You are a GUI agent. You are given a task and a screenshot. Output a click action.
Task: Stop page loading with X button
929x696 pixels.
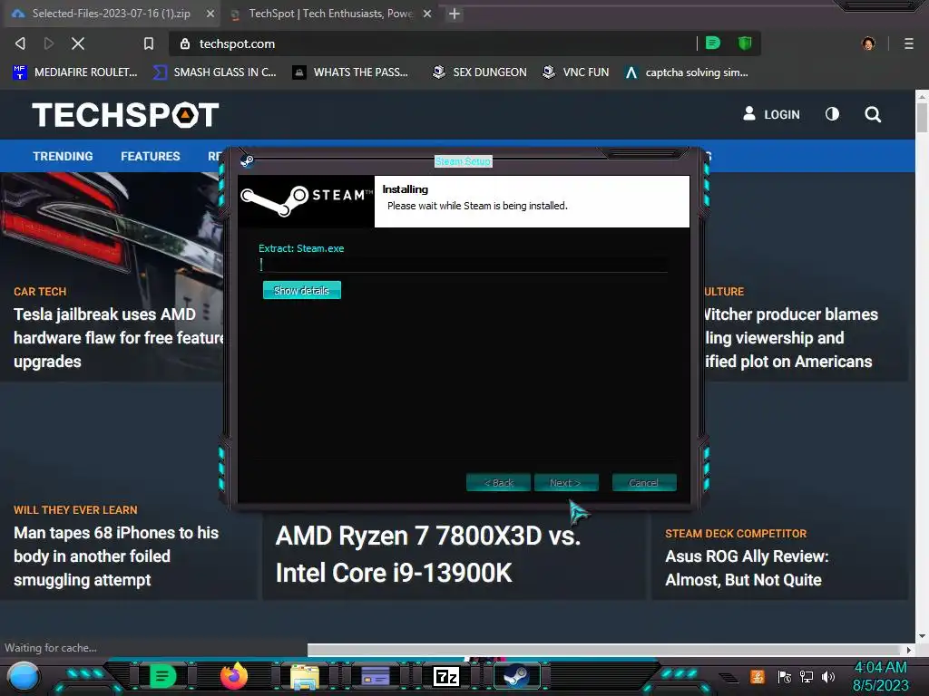click(x=78, y=43)
